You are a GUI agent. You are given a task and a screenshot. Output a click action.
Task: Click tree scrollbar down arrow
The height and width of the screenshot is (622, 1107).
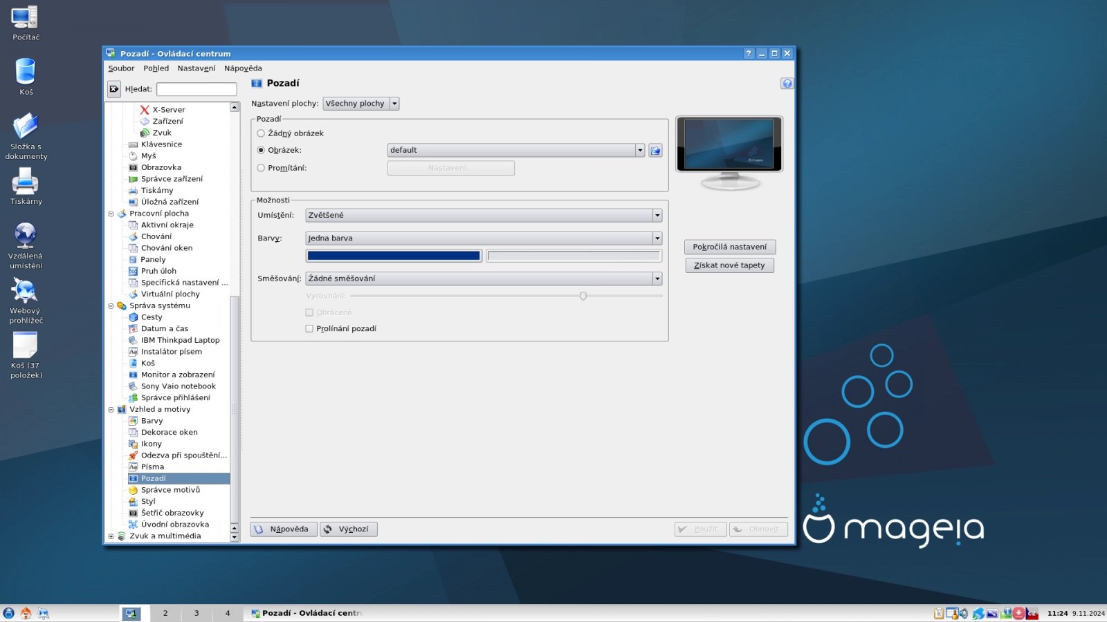click(235, 537)
